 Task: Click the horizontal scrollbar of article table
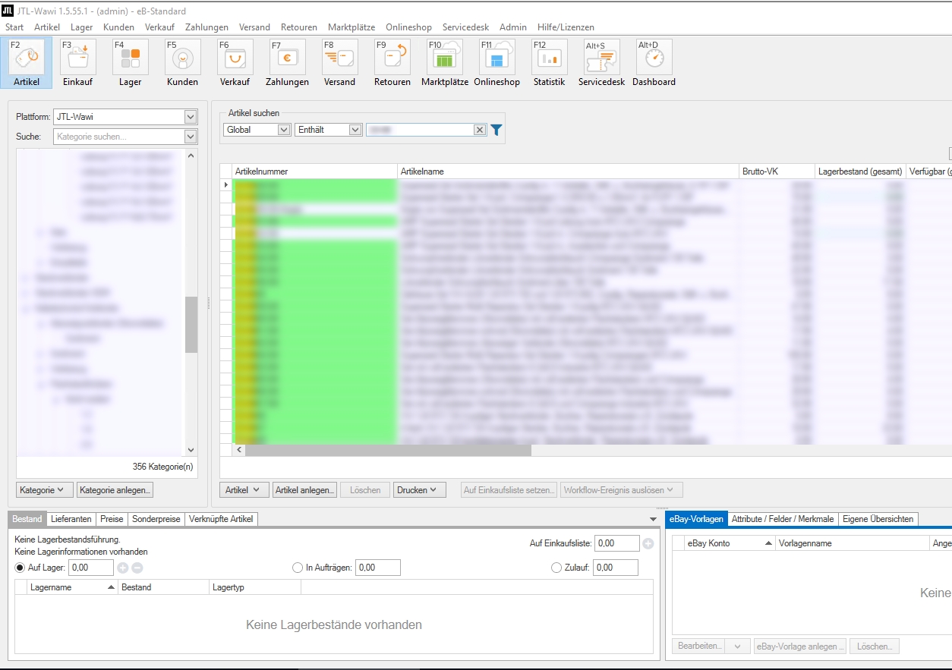[x=387, y=450]
